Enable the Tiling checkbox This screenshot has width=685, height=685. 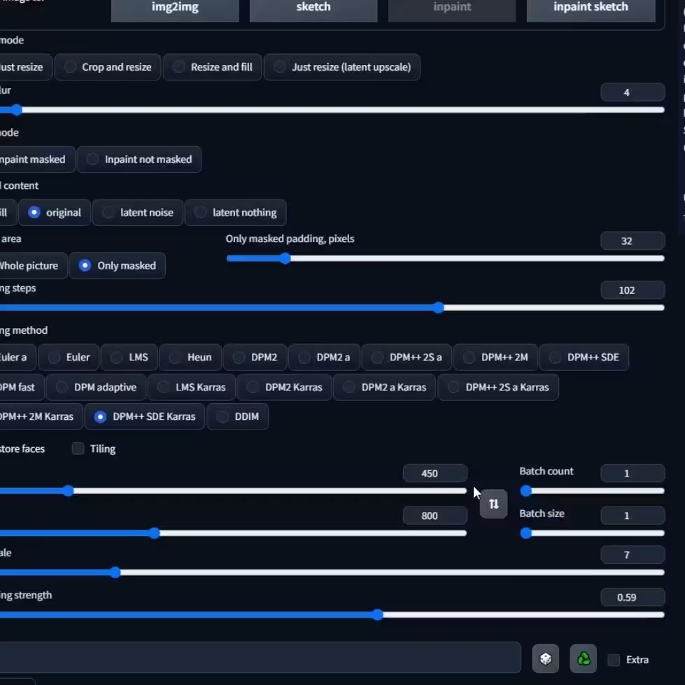[78, 449]
